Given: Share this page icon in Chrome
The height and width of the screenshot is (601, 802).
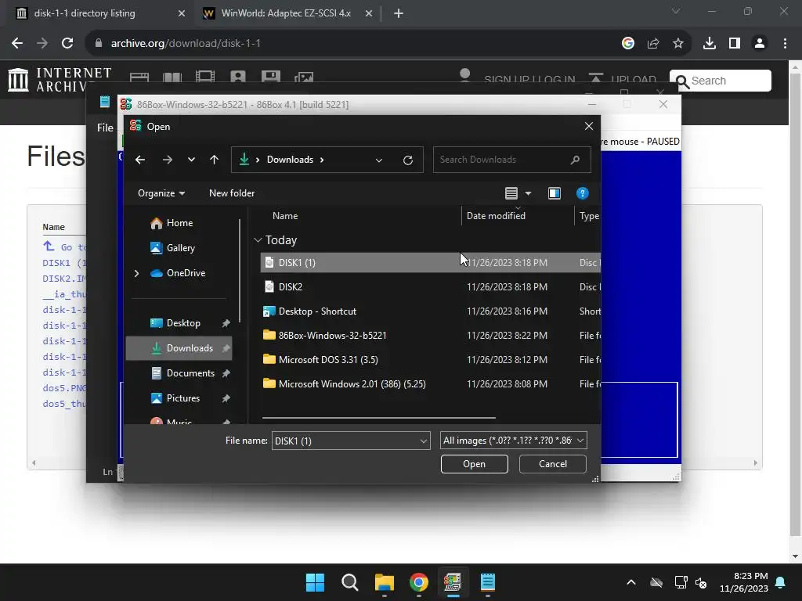Looking at the screenshot, I should click(x=653, y=44).
